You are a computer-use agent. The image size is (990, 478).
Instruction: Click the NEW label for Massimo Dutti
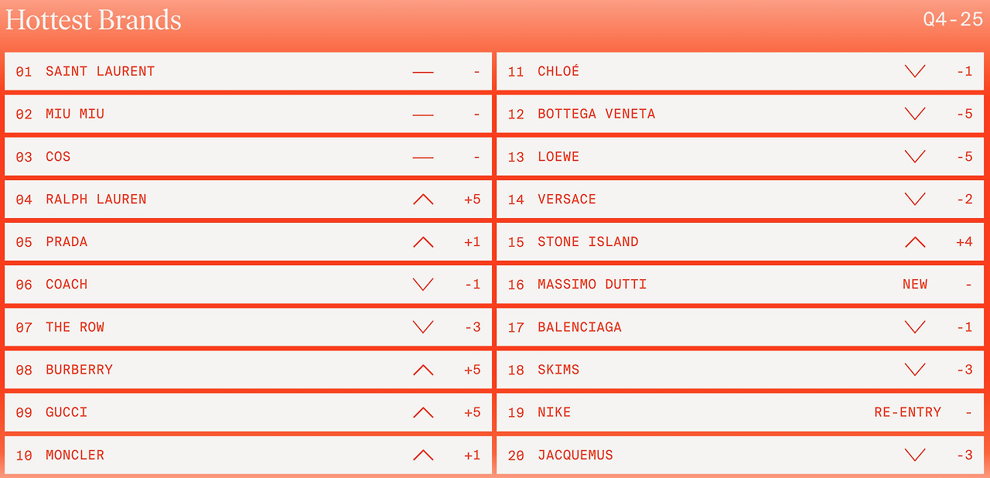tap(915, 284)
